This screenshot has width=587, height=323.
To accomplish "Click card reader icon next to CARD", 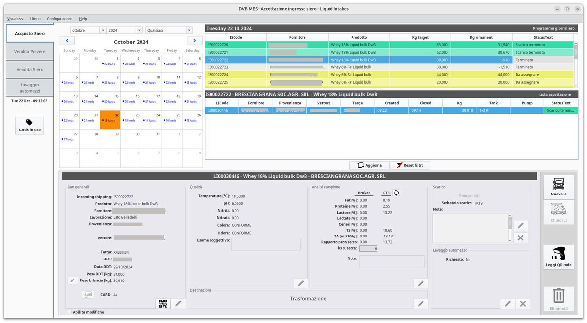I will pos(88,295).
